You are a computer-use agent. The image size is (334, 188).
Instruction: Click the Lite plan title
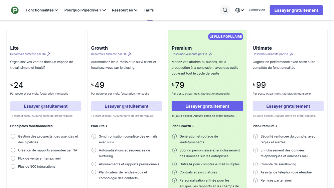[x=14, y=48]
